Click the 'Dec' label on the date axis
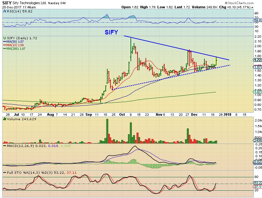The width and height of the screenshot is (262, 198). (194, 114)
